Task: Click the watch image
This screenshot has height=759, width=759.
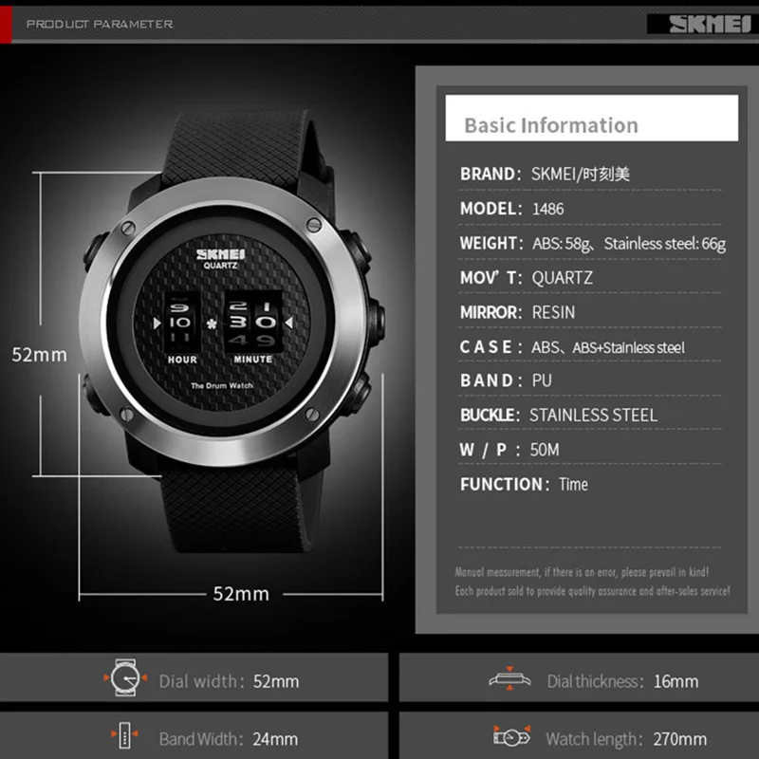Action: point(231,332)
